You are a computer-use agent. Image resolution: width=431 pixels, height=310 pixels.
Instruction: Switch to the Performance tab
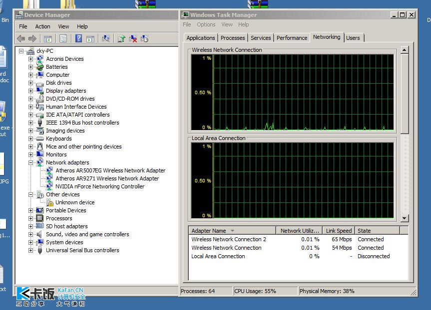pyautogui.click(x=292, y=38)
